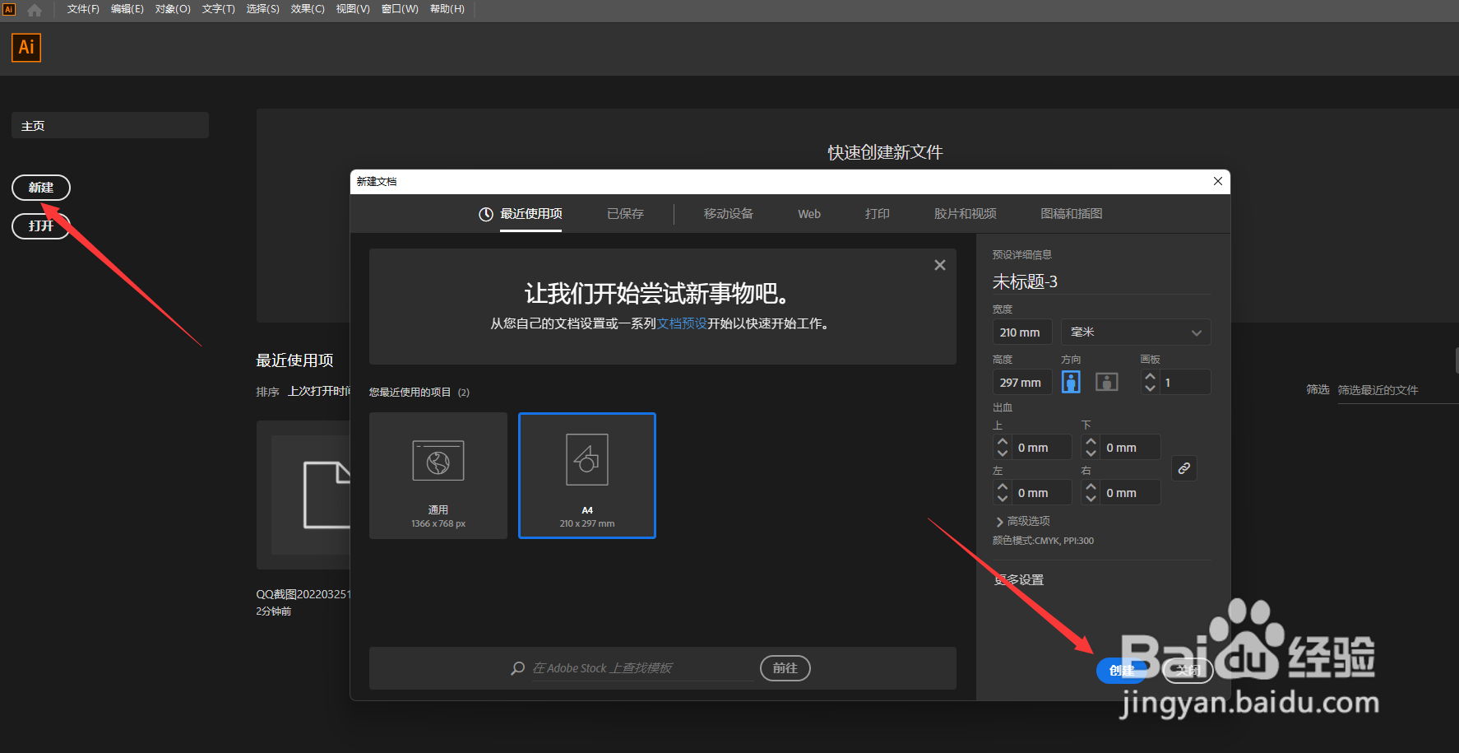
Task: Switch to 图稿和插图 tab
Action: (x=1071, y=214)
